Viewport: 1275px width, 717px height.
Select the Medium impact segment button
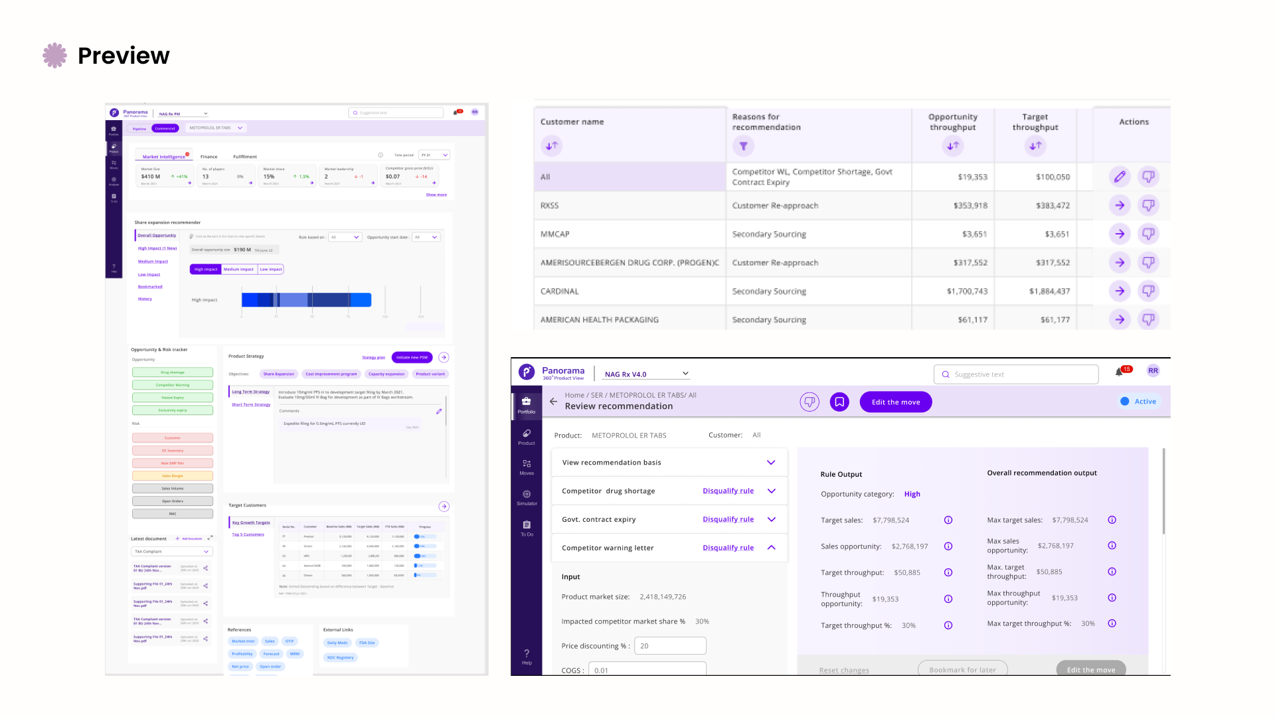[x=238, y=269]
